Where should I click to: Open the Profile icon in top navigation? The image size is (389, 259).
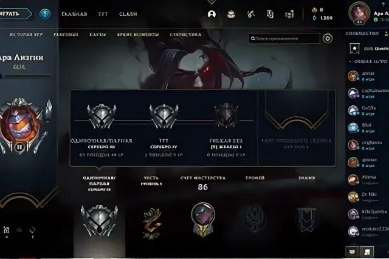(x=212, y=14)
